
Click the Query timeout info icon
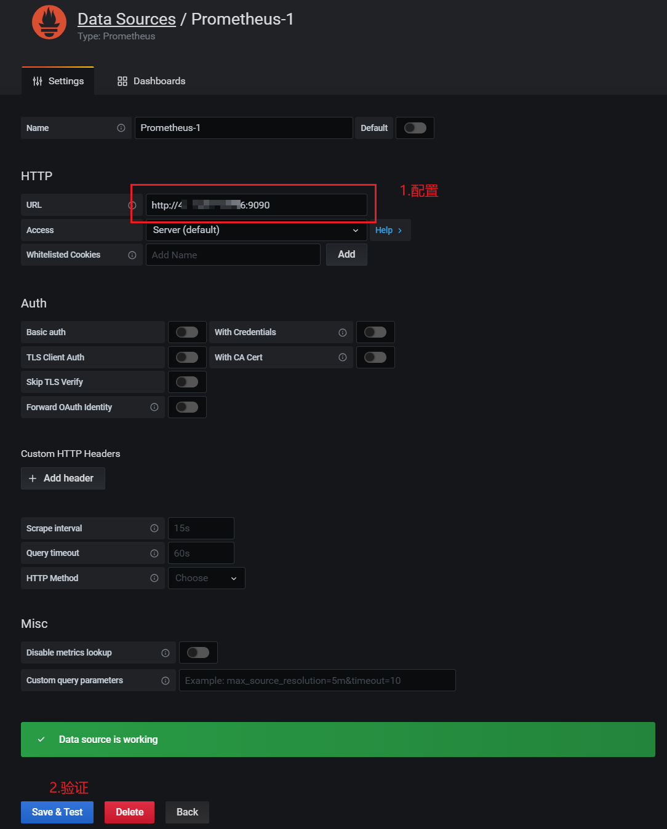[x=154, y=553]
